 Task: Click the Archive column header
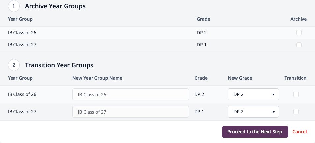pos(299,19)
